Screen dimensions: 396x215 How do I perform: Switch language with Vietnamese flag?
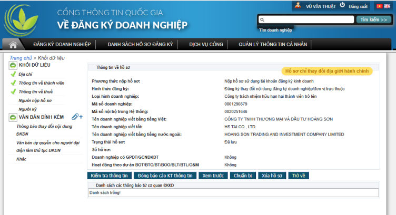[379, 6]
